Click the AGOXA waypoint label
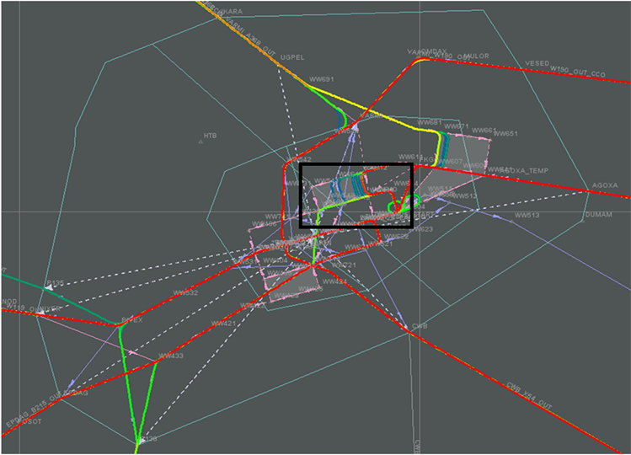Screen dimensions: 631x455 tap(604, 185)
